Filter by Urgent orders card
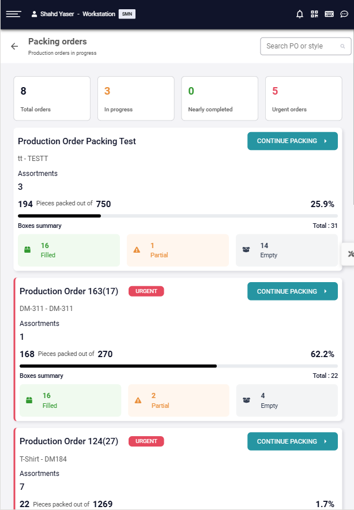354x510 pixels. pyautogui.click(x=303, y=99)
